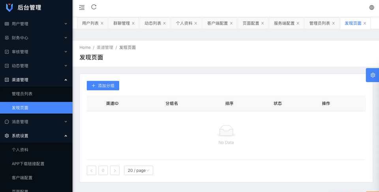
Task: Open the settings gear floating button
Action: (373, 75)
